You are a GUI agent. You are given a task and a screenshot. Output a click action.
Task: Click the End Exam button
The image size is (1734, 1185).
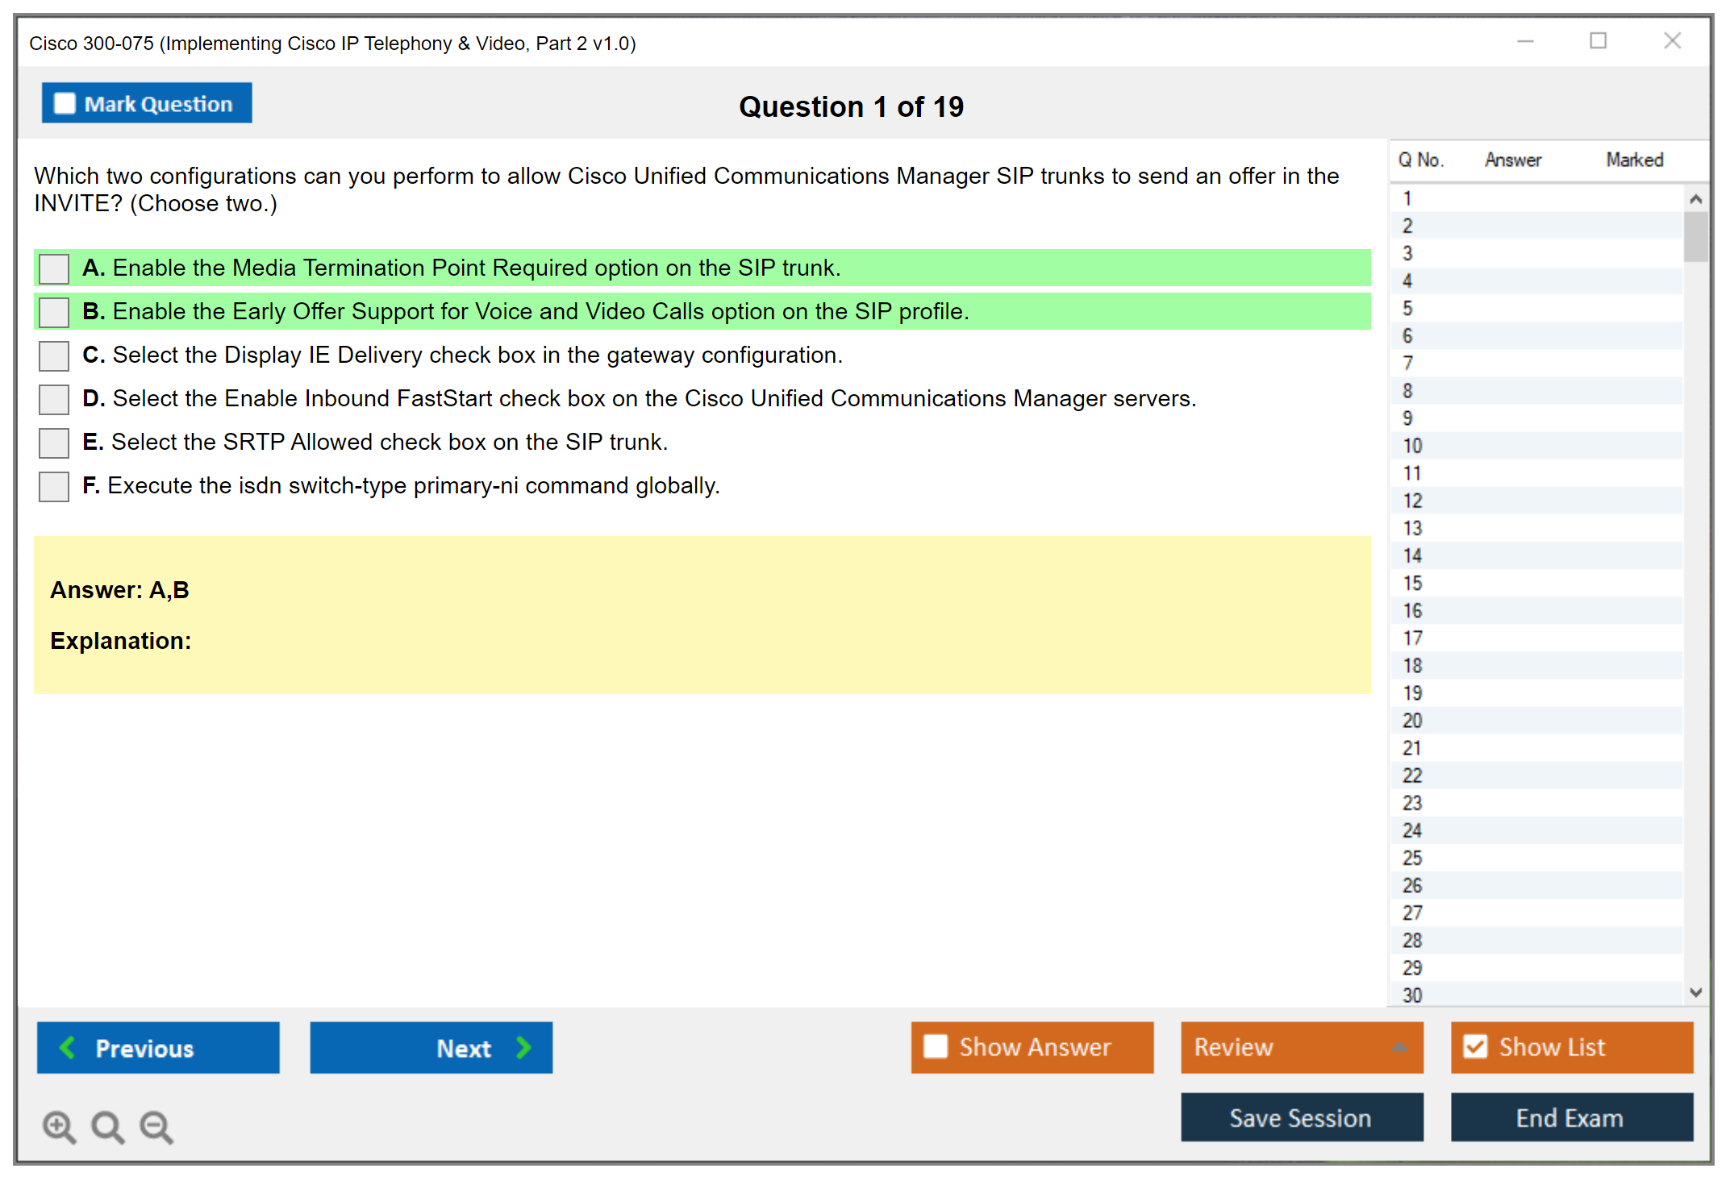(1570, 1117)
